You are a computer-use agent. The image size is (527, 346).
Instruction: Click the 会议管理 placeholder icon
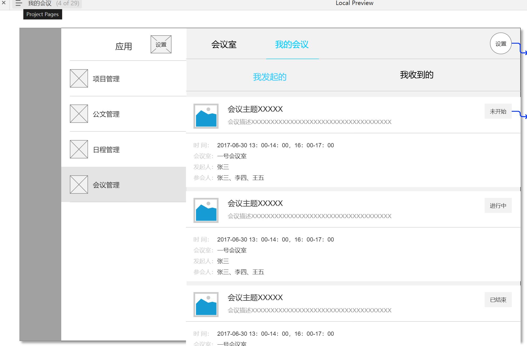(x=79, y=185)
